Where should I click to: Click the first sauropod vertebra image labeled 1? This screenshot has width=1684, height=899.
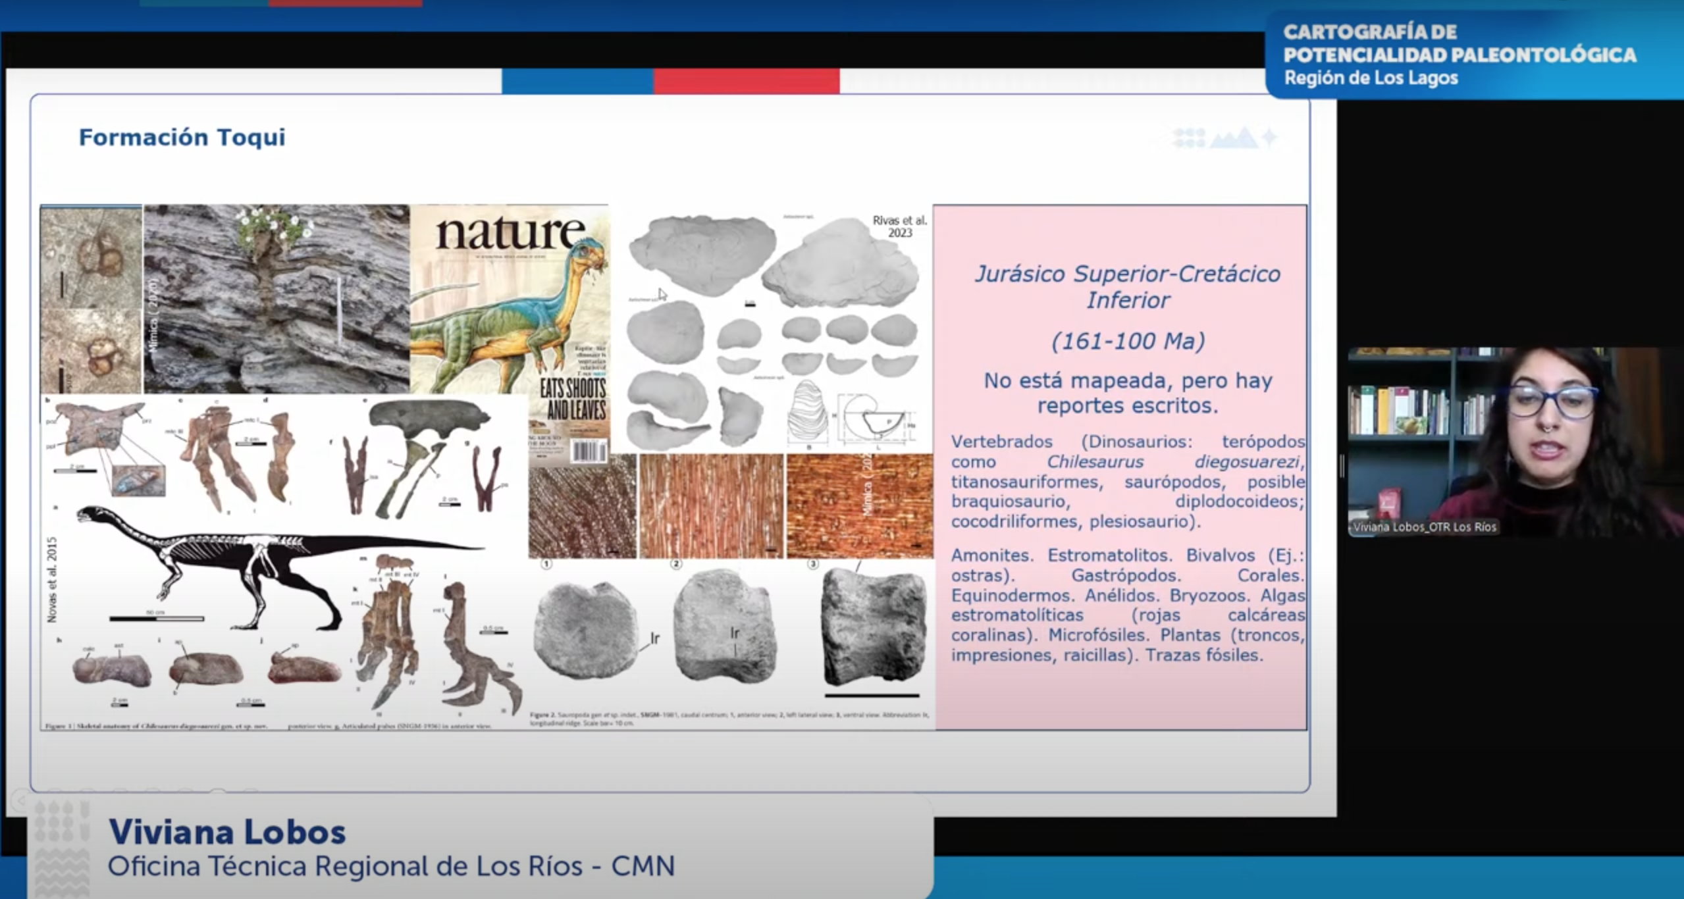tap(585, 630)
